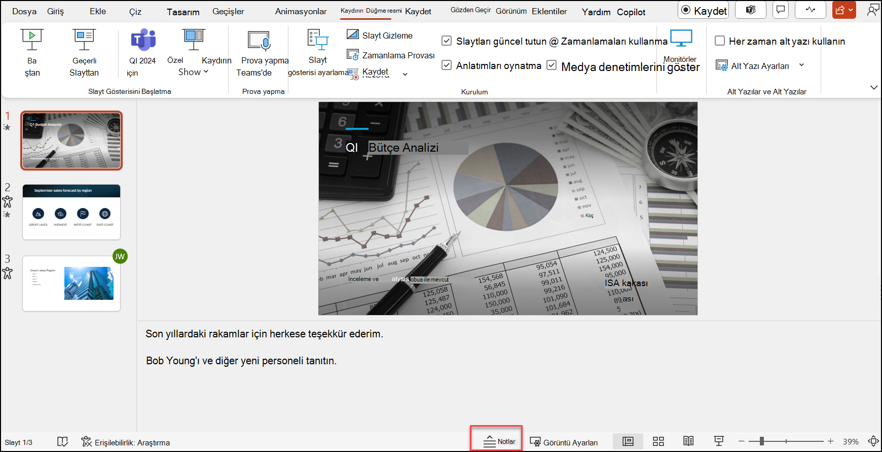Click the person profile icon
The height and width of the screenshot is (452, 882).
[873, 10]
